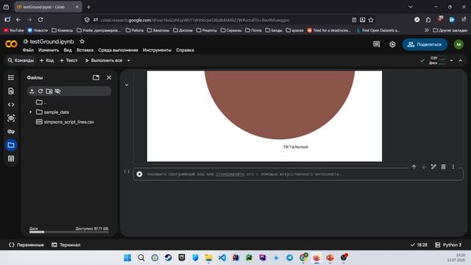This screenshot has height=265, width=471.
Task: Open the Вставка menu
Action: (85, 50)
